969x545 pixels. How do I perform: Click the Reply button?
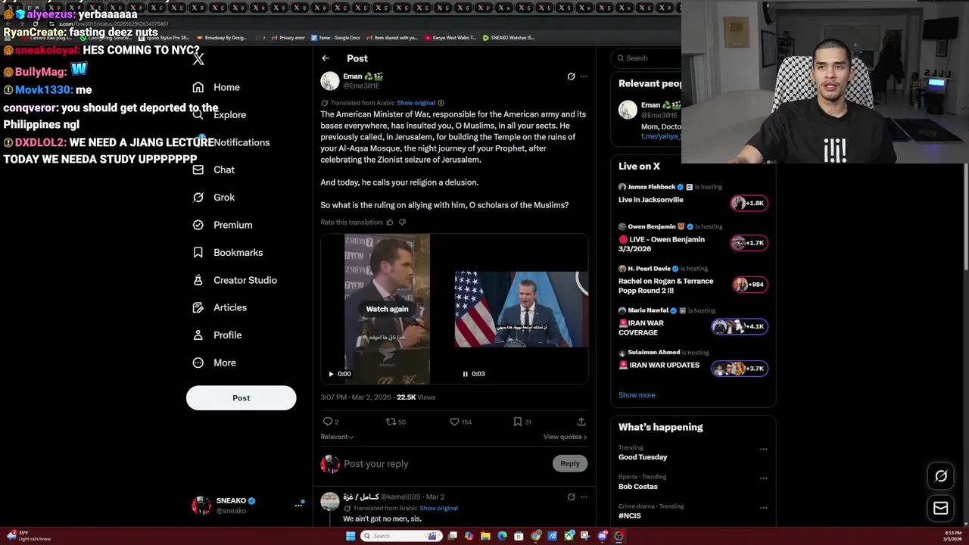[x=570, y=463]
